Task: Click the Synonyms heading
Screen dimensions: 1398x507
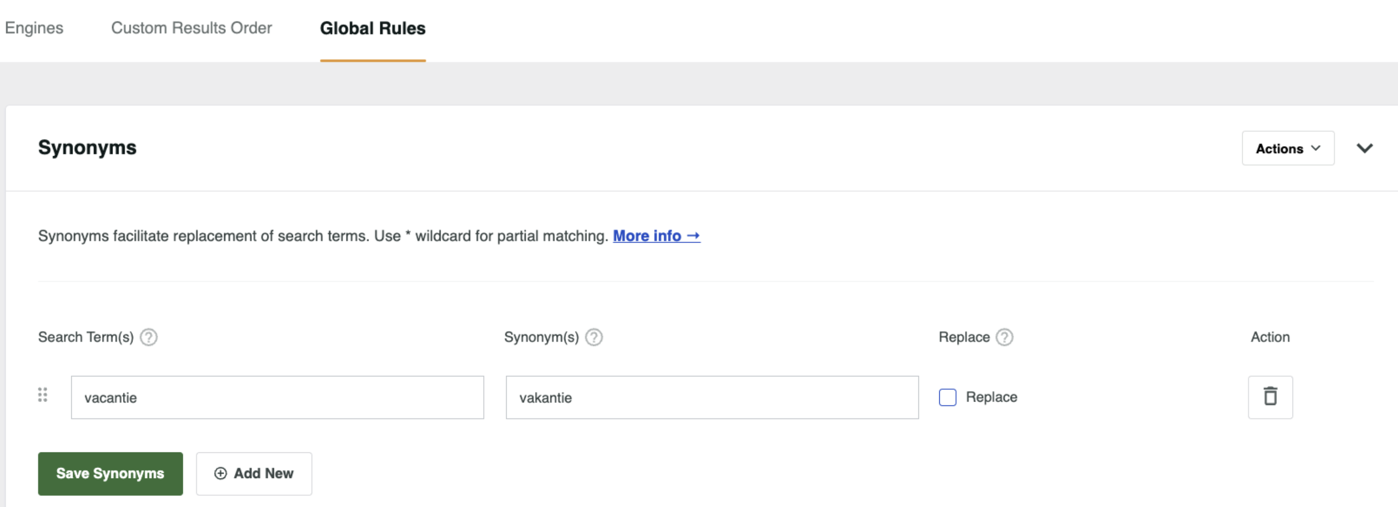Action: tap(87, 147)
